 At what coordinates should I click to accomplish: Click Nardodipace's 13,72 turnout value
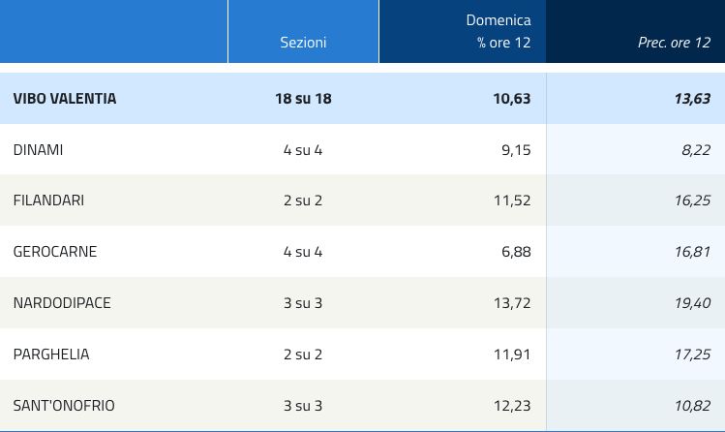(x=512, y=303)
